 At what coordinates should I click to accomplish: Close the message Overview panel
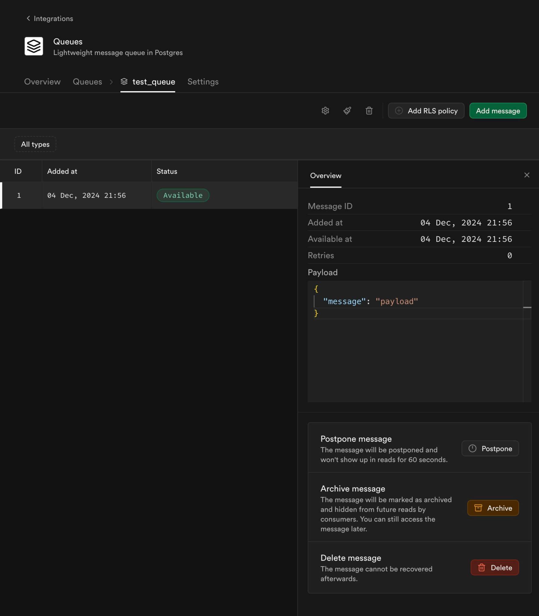coord(527,175)
